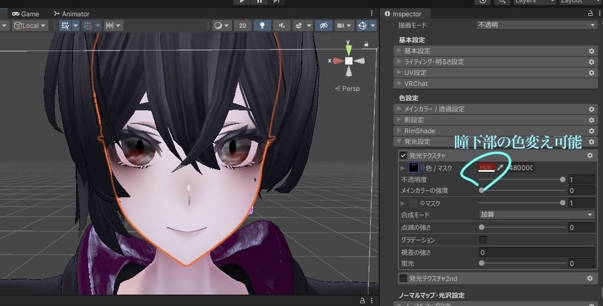Open grid visibility dropdown arrow
Image resolution: width=603 pixels, height=306 pixels.
[76, 26]
